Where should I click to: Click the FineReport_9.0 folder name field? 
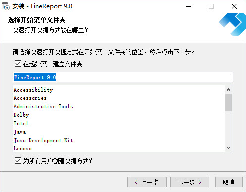point(123,77)
